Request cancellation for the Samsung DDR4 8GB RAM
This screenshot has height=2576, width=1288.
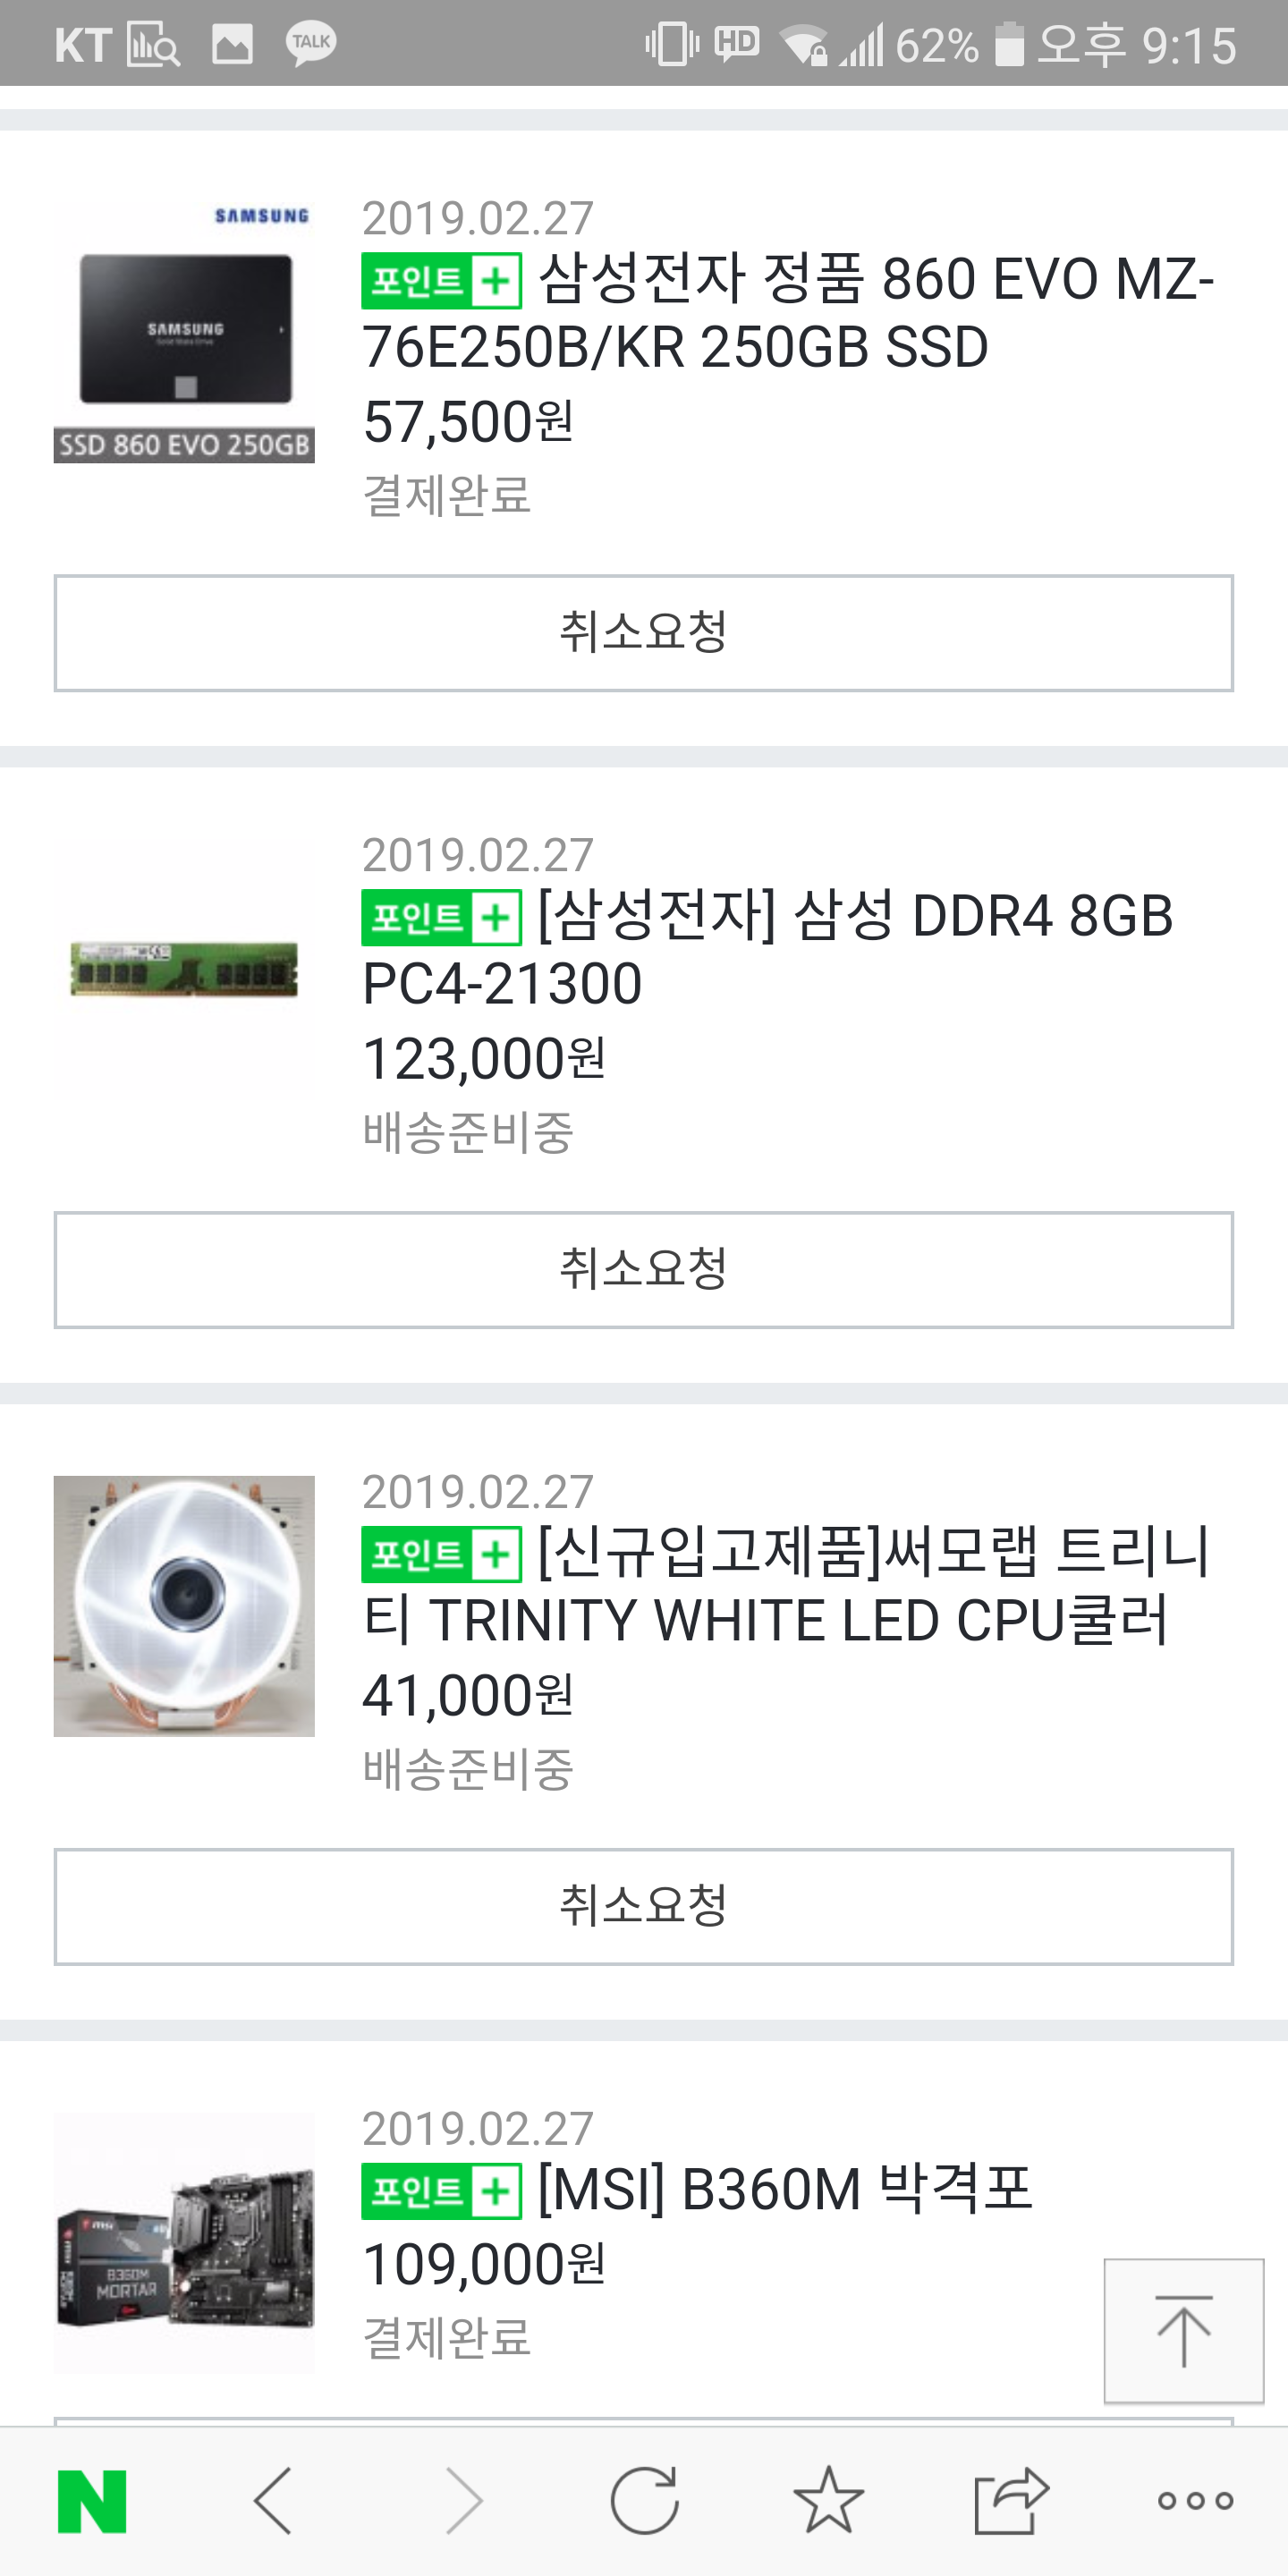tap(644, 1270)
